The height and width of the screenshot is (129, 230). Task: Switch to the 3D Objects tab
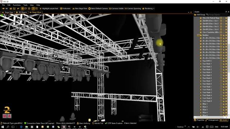tap(21, 13)
